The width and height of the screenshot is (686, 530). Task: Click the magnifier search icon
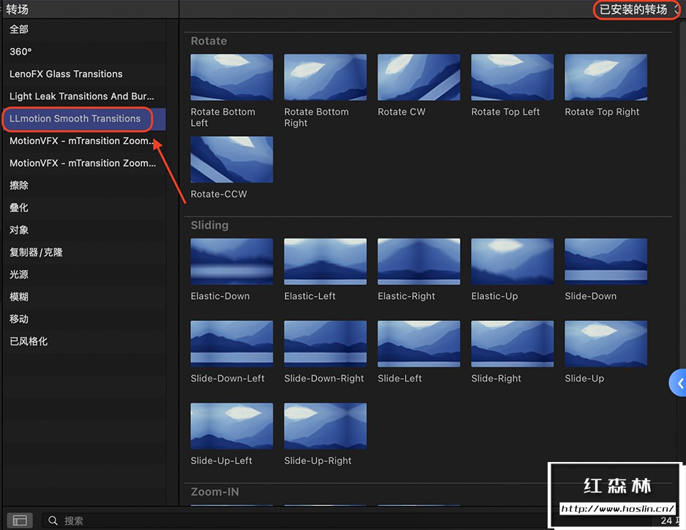tap(53, 520)
